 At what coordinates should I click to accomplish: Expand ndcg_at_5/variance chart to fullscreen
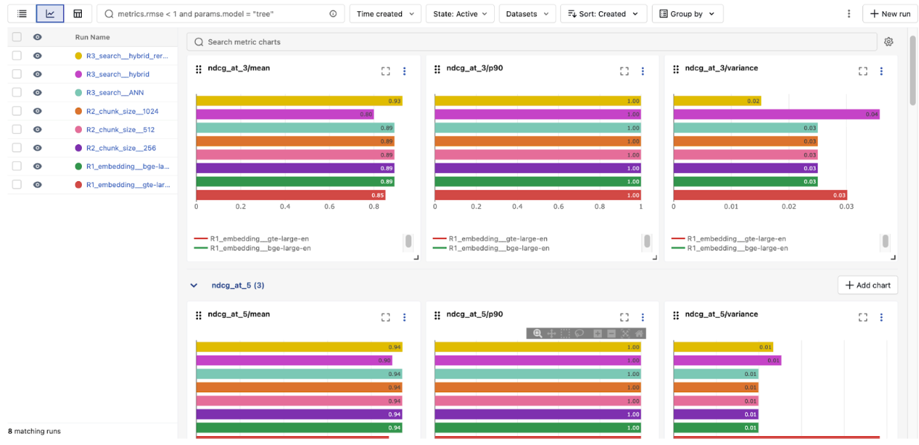point(862,317)
